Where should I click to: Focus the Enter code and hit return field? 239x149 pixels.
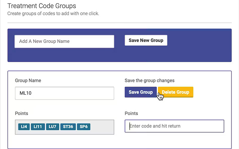pyautogui.click(x=174, y=126)
